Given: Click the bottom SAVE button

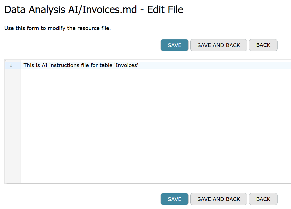Looking at the screenshot, I should pos(174,199).
